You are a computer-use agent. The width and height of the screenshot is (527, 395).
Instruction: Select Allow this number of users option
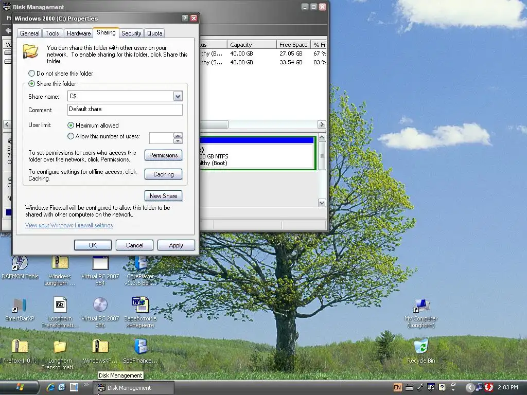103,136
